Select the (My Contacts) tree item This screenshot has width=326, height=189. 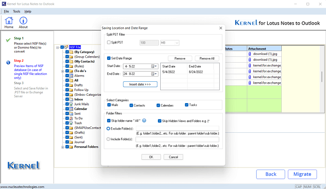[x=84, y=62]
